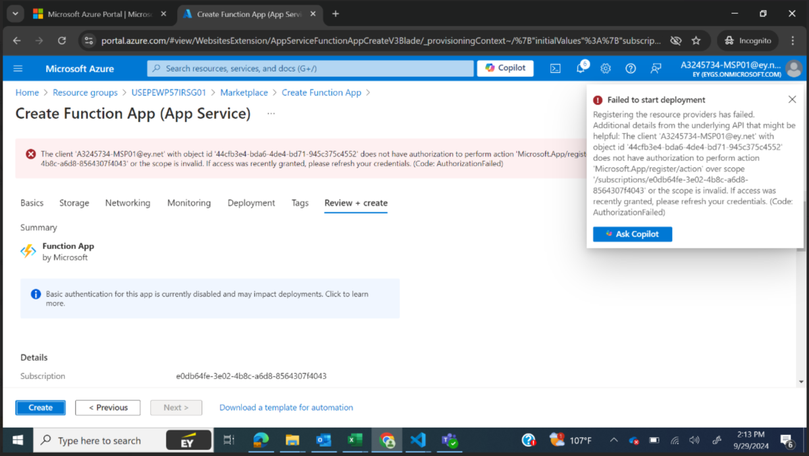Click the basic authentication info message
809x456 pixels.
pos(210,298)
